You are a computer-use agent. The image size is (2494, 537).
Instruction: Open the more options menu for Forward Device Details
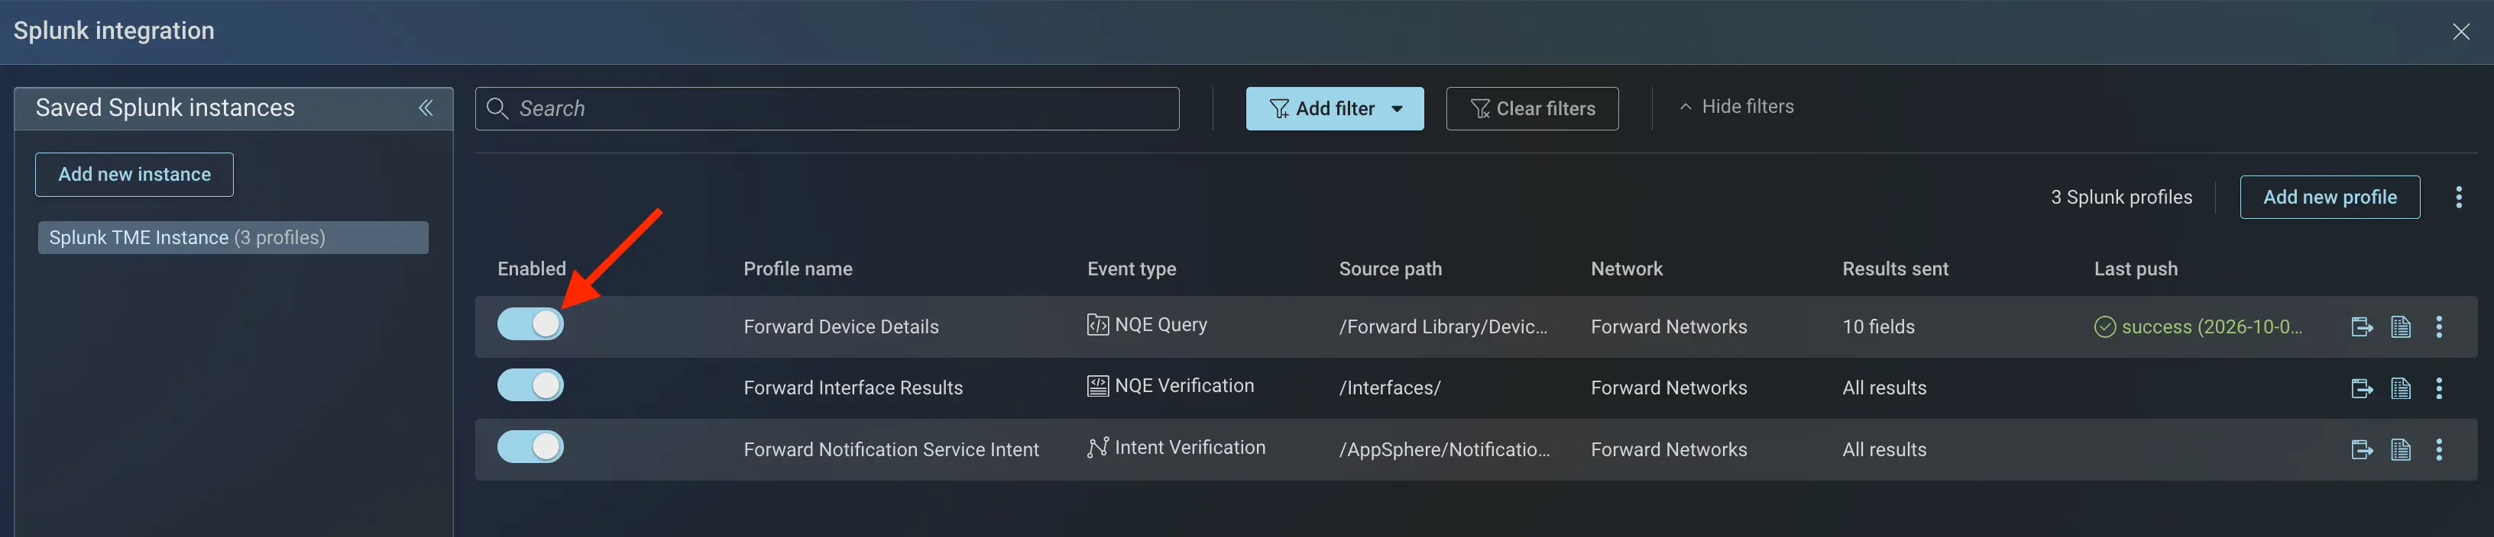[x=2439, y=326]
